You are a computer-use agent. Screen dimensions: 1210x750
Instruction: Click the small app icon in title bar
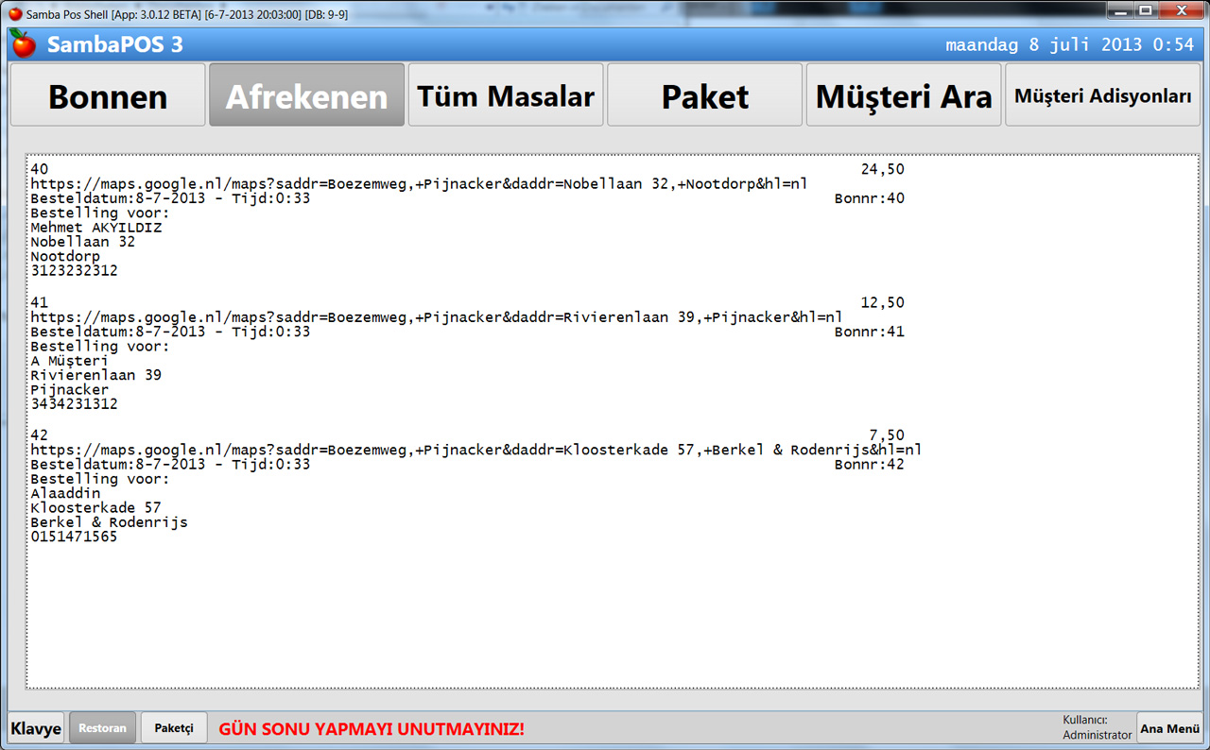14,13
